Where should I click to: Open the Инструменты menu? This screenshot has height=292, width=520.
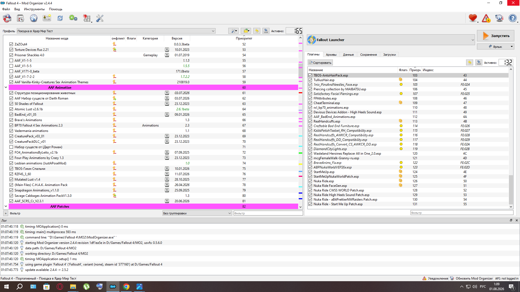(x=34, y=9)
